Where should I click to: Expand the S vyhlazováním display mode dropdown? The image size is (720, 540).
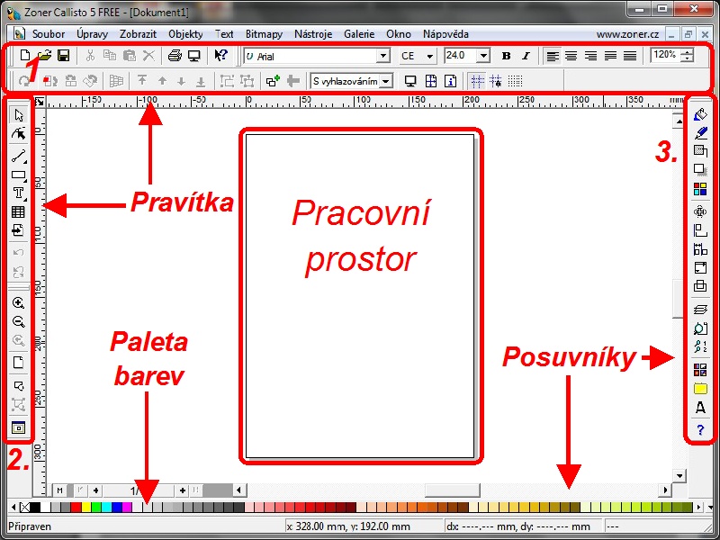(x=387, y=81)
